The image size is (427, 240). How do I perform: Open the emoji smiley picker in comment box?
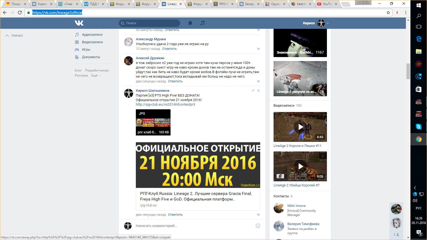pos(258,226)
